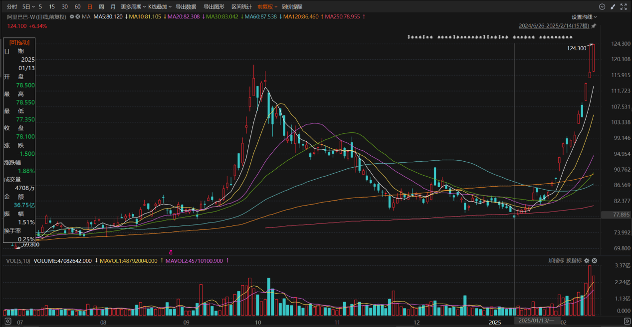Open the 设置均线 dropdown
Screen dimensions: 632x327
tap(585, 16)
